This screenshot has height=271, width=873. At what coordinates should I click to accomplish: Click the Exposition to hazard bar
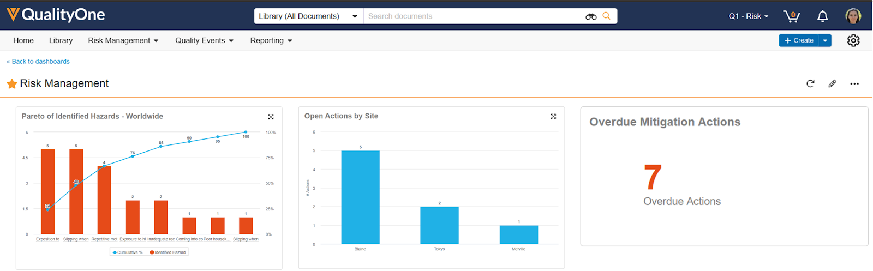point(48,192)
